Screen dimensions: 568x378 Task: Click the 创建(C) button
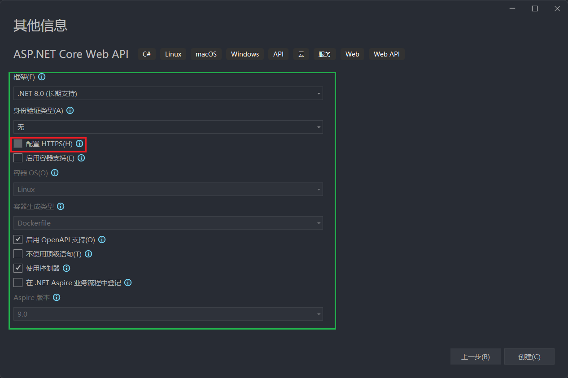tap(529, 357)
